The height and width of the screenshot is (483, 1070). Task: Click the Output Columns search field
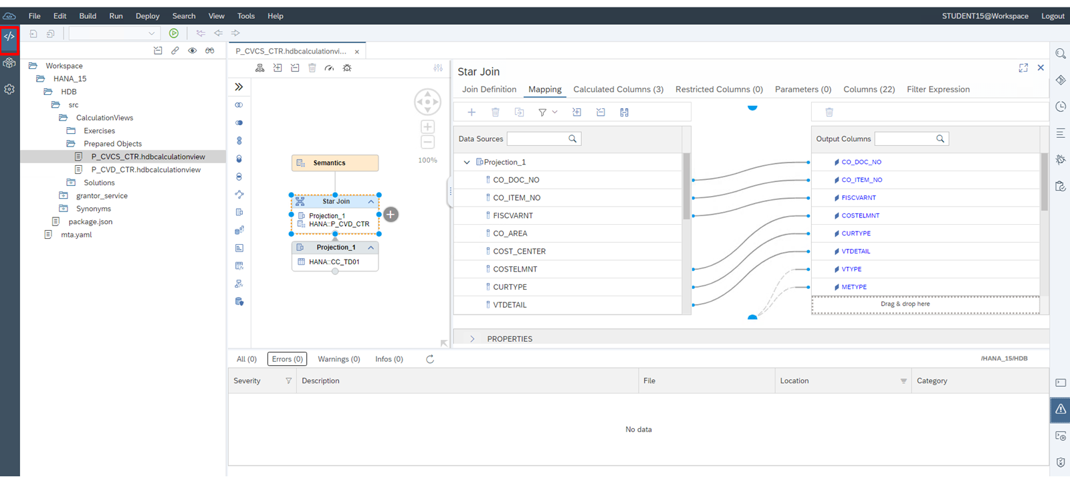(912, 139)
